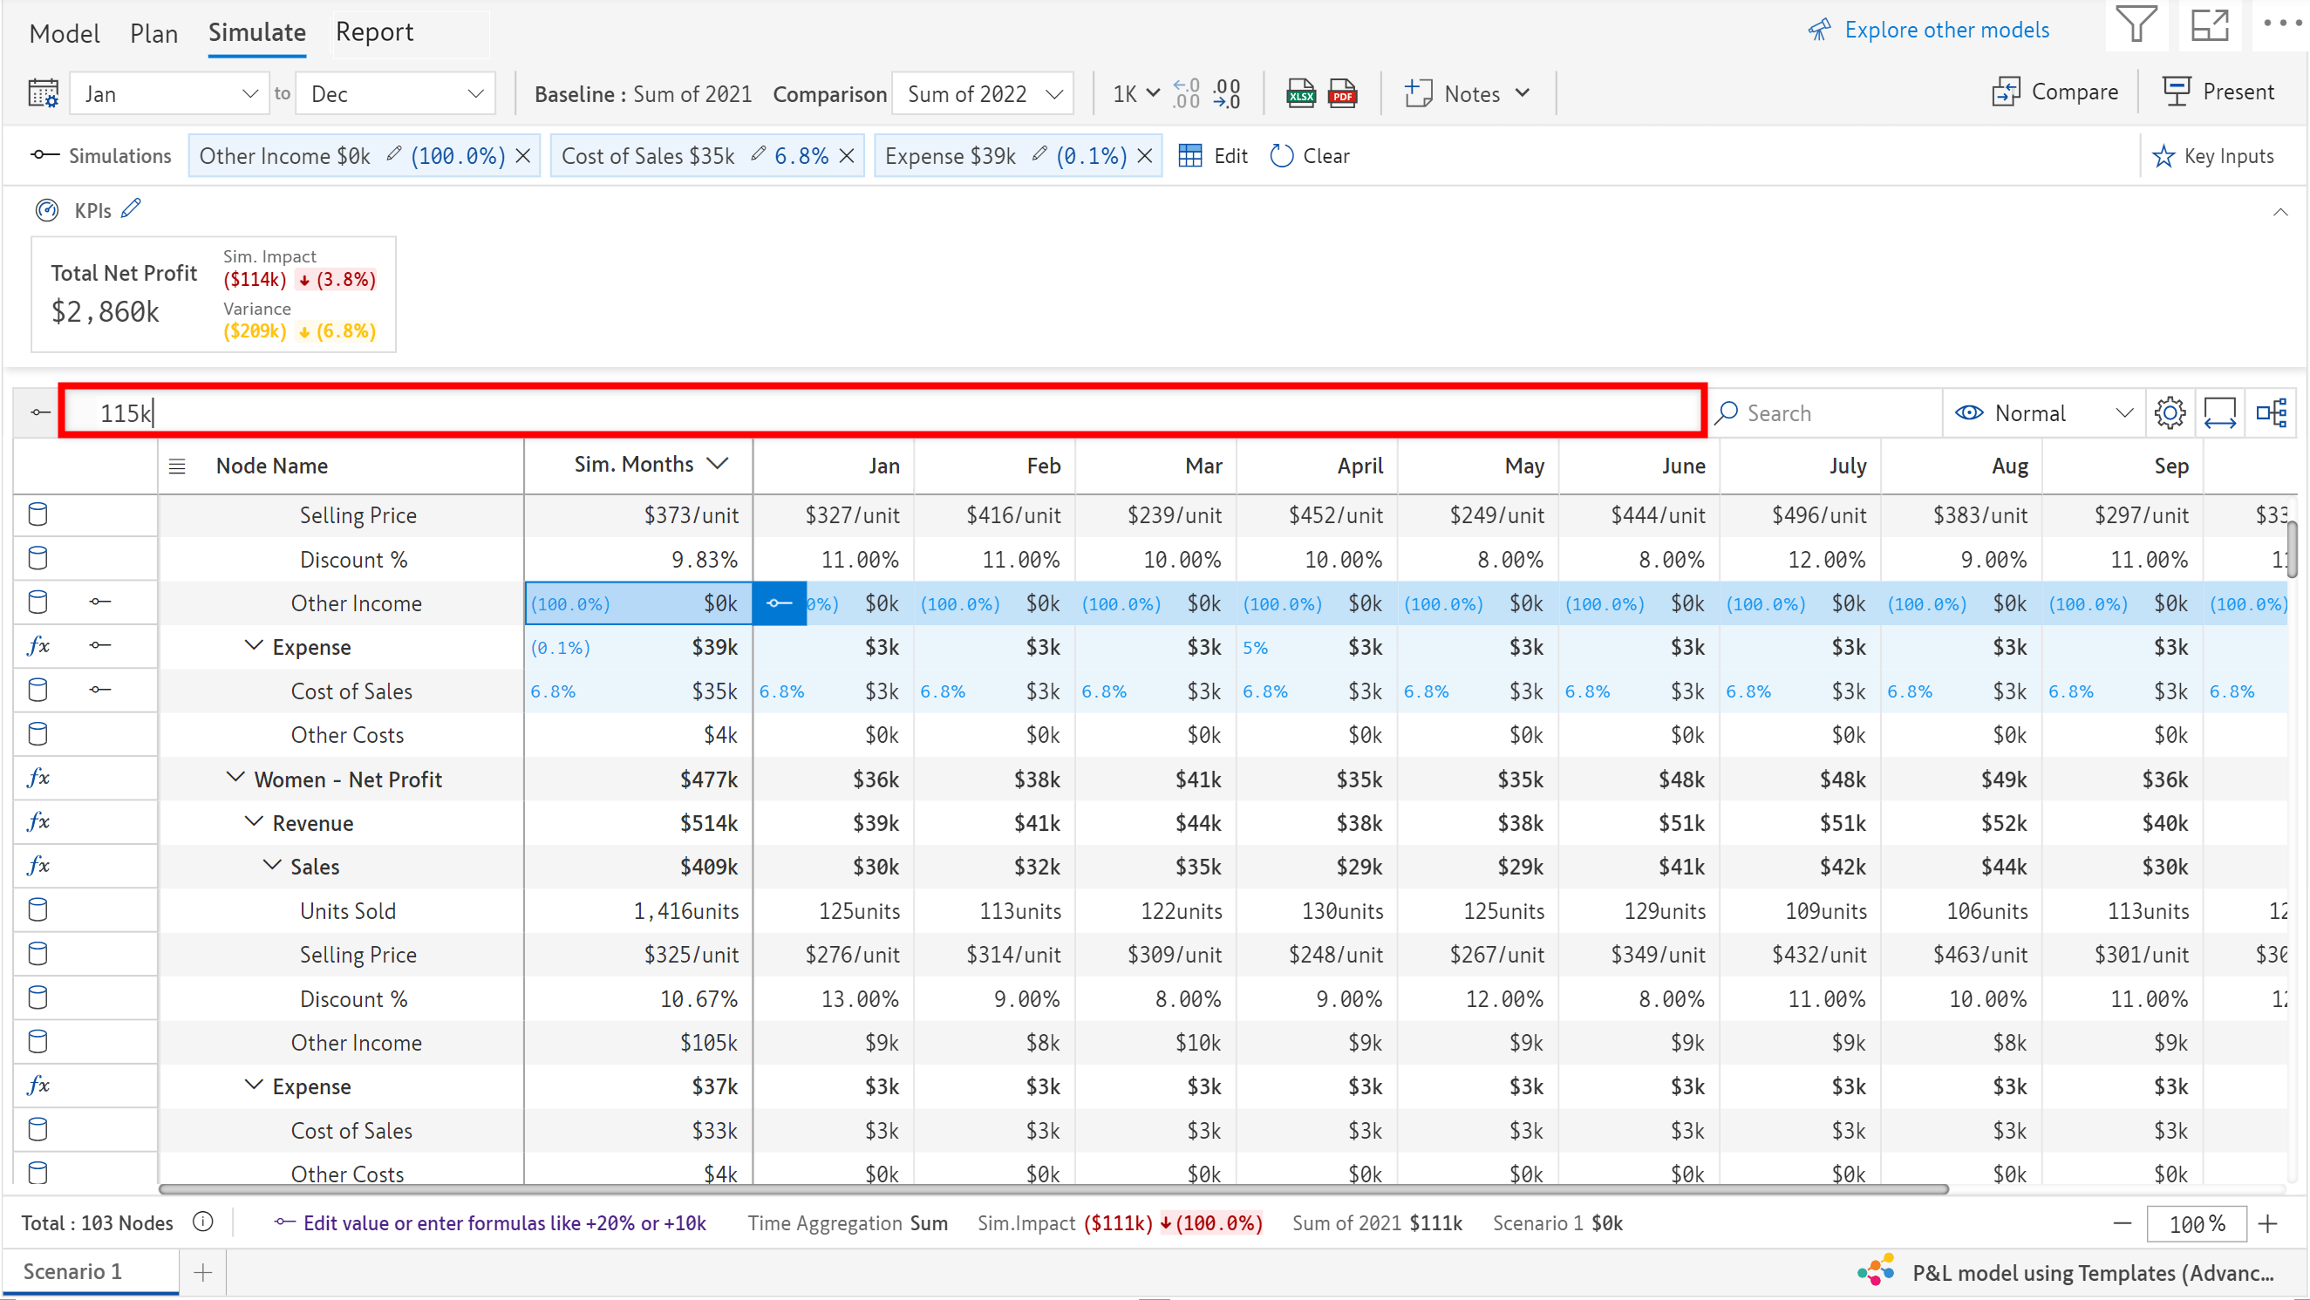This screenshot has width=2310, height=1300.
Task: Open the hierarchy tree view icon
Action: pos(2270,413)
